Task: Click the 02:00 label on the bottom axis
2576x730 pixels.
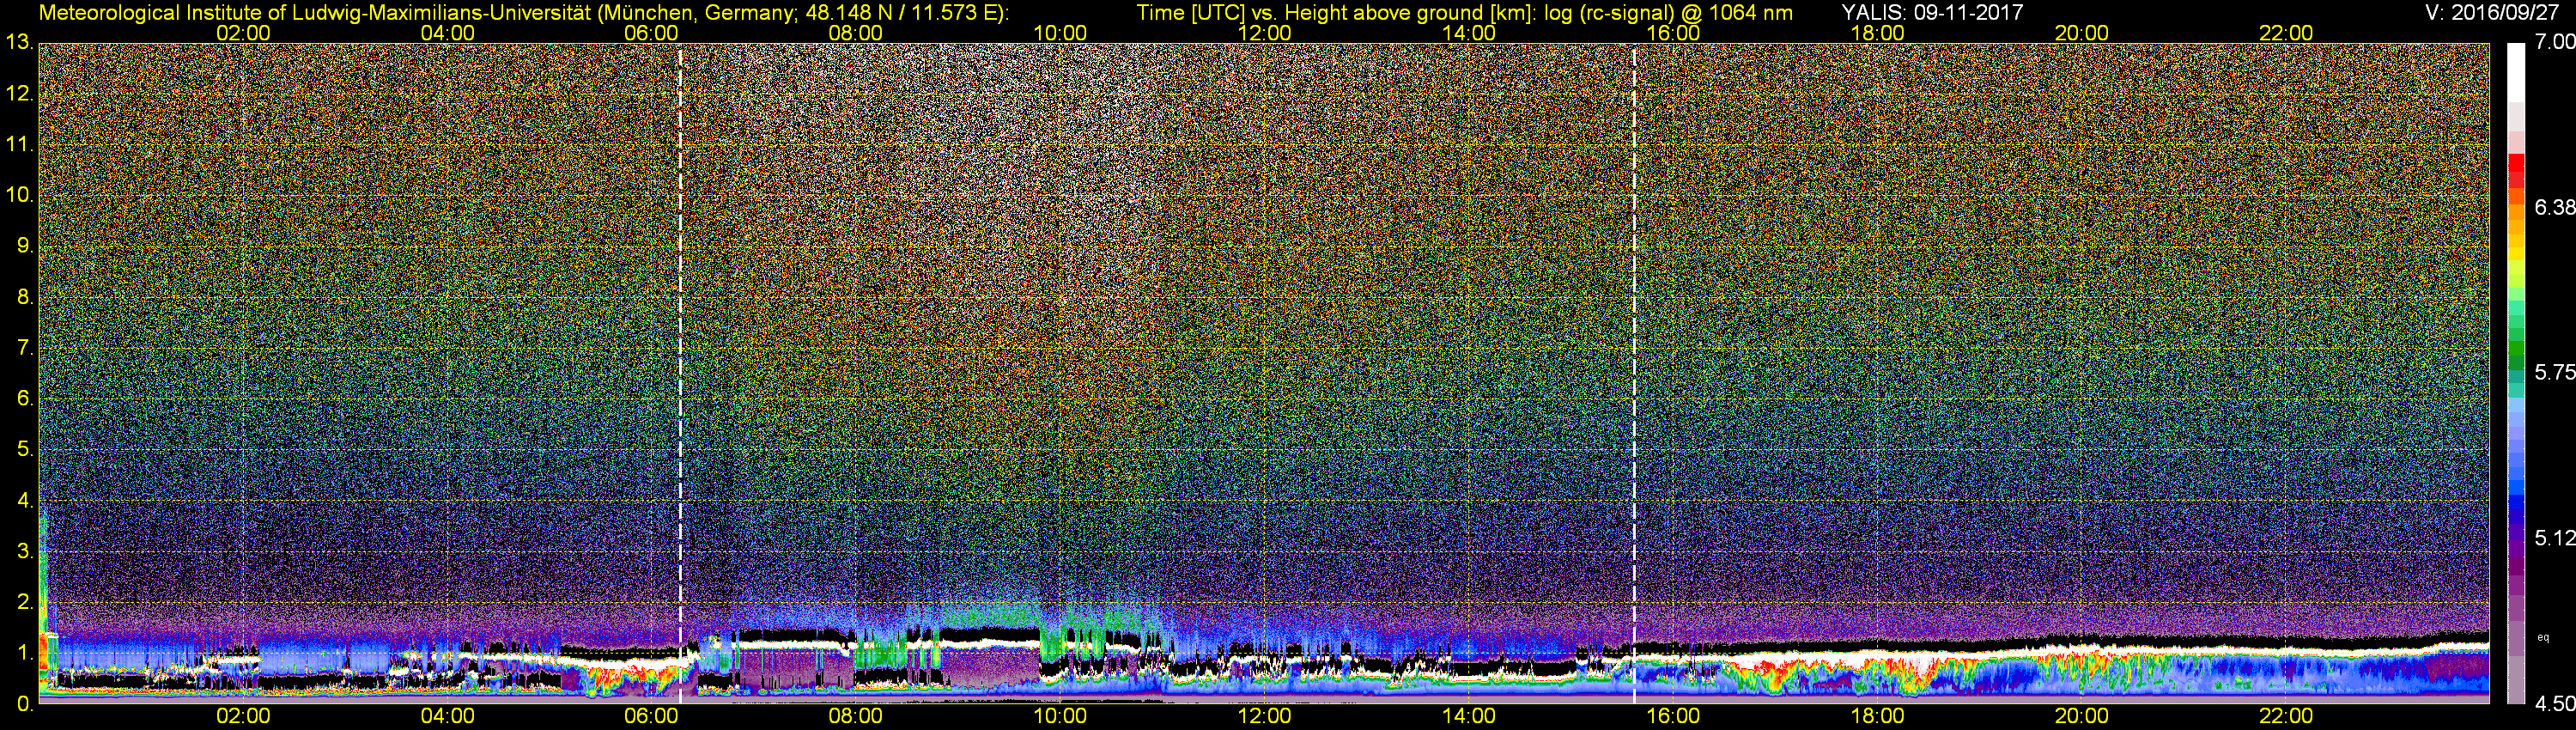Action: 243,716
